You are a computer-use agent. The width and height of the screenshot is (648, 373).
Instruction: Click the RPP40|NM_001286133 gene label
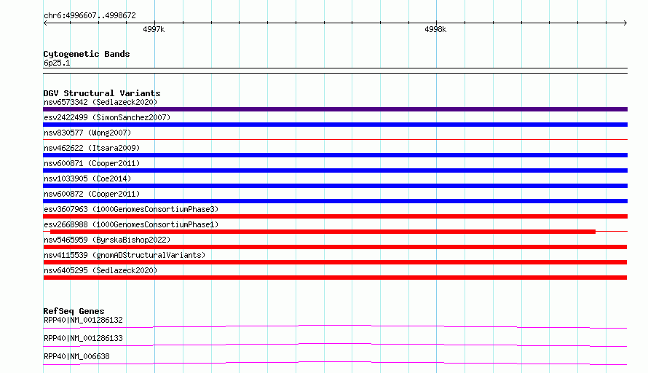coord(83,338)
